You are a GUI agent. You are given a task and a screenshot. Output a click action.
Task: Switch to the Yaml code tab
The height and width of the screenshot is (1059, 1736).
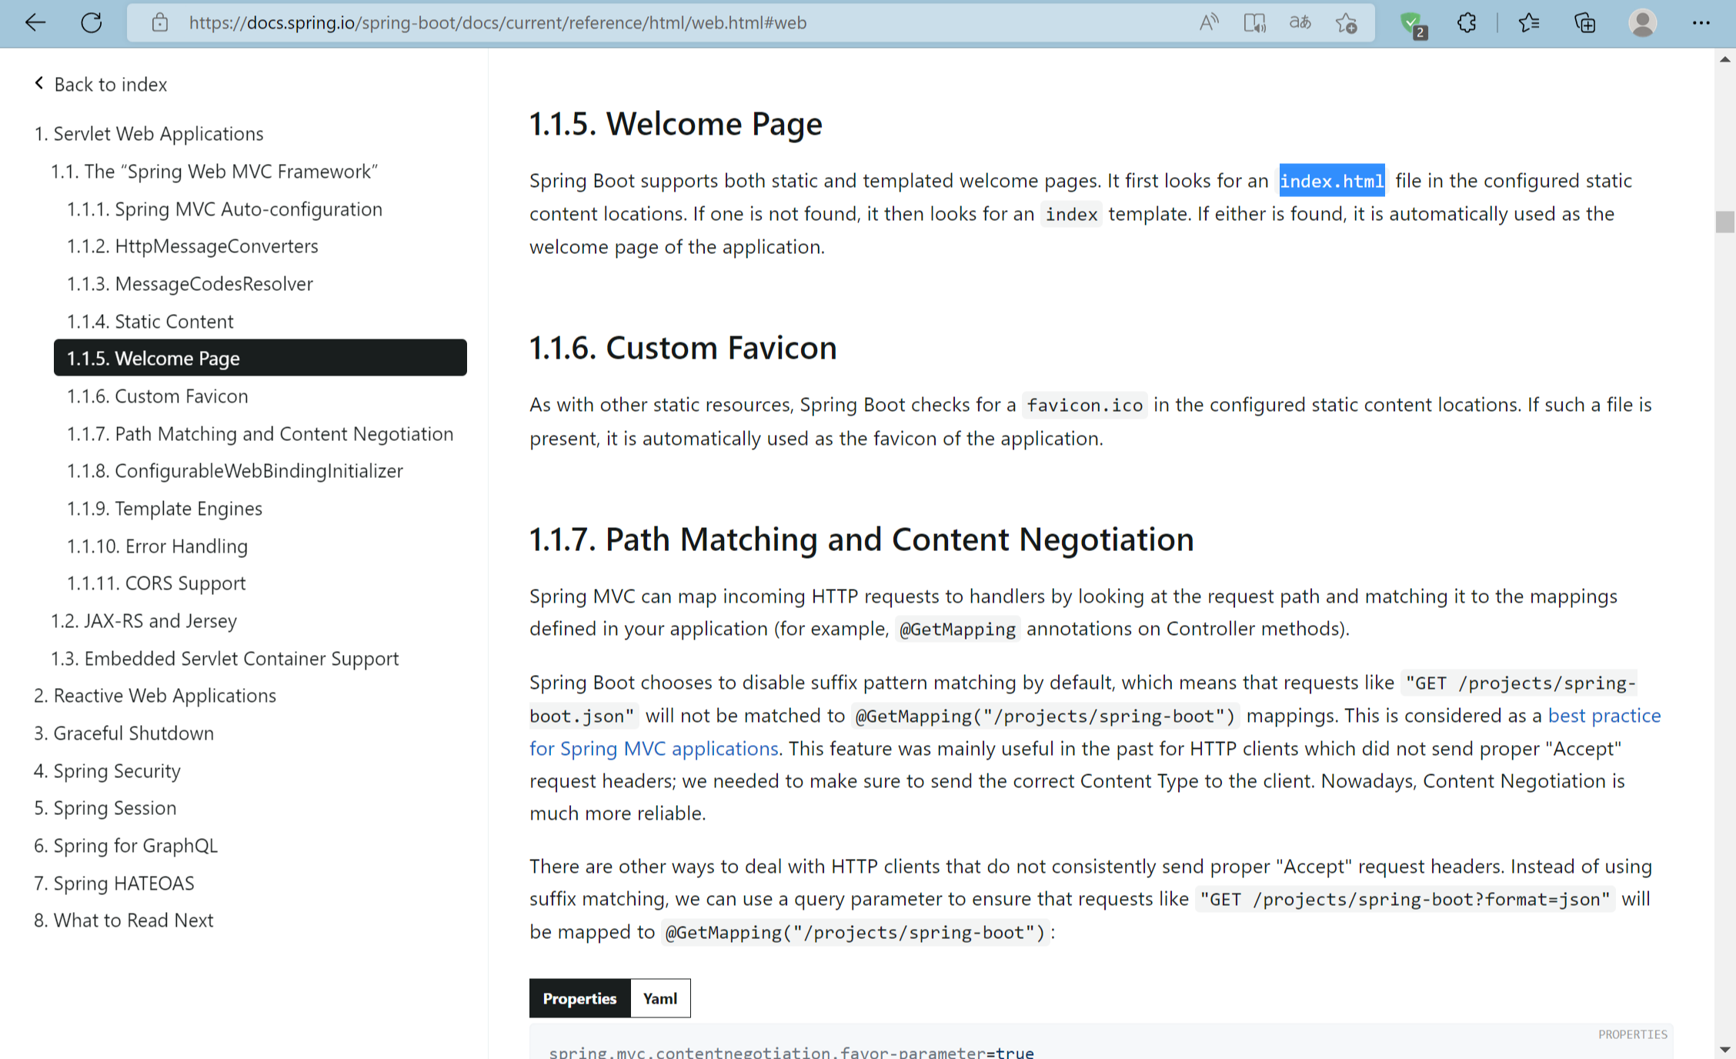point(659,998)
